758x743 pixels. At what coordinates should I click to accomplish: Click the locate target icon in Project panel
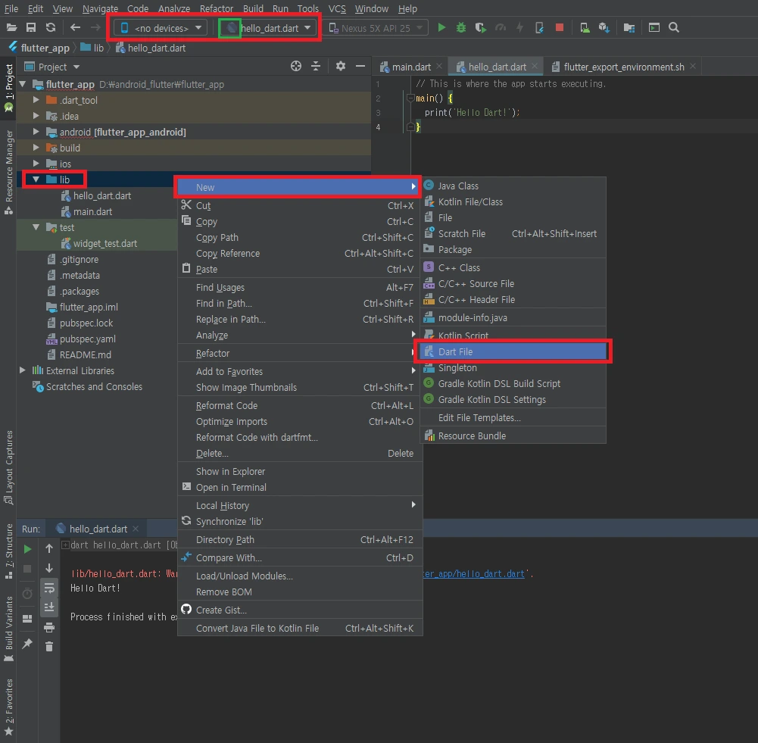296,66
